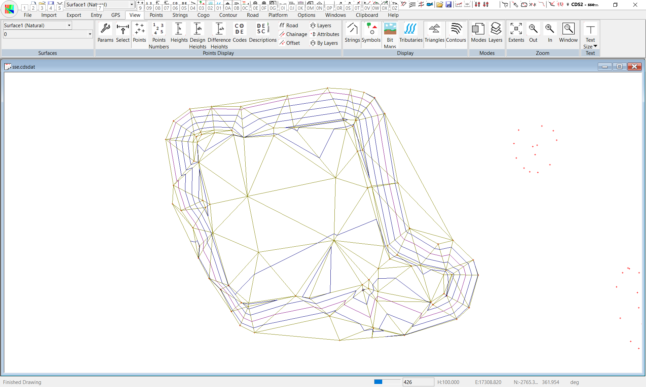Switch to the Strings menu tab
Viewport: 646px width, 387px height.
coord(180,15)
